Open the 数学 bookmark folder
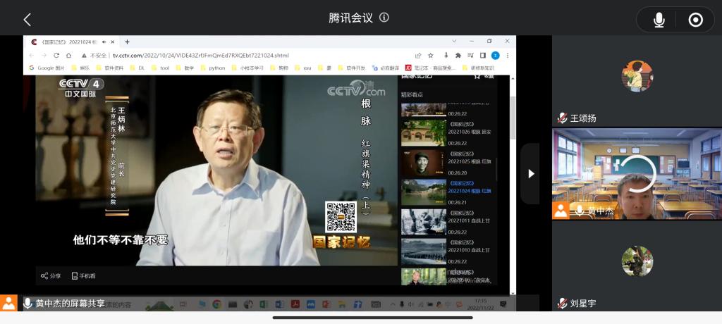Image resolution: width=722 pixels, height=324 pixels. pyautogui.click(x=185, y=68)
